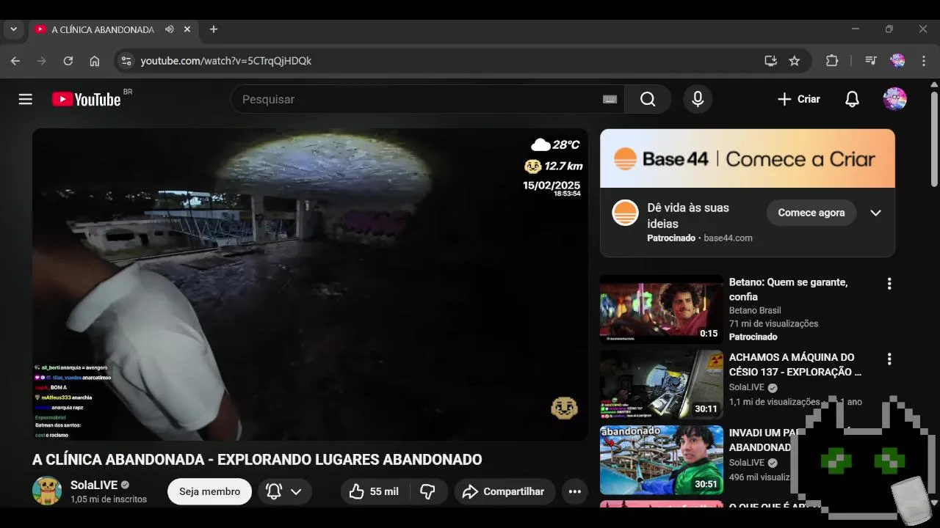Click the search magnifier button
The image size is (940, 528).
tap(648, 99)
